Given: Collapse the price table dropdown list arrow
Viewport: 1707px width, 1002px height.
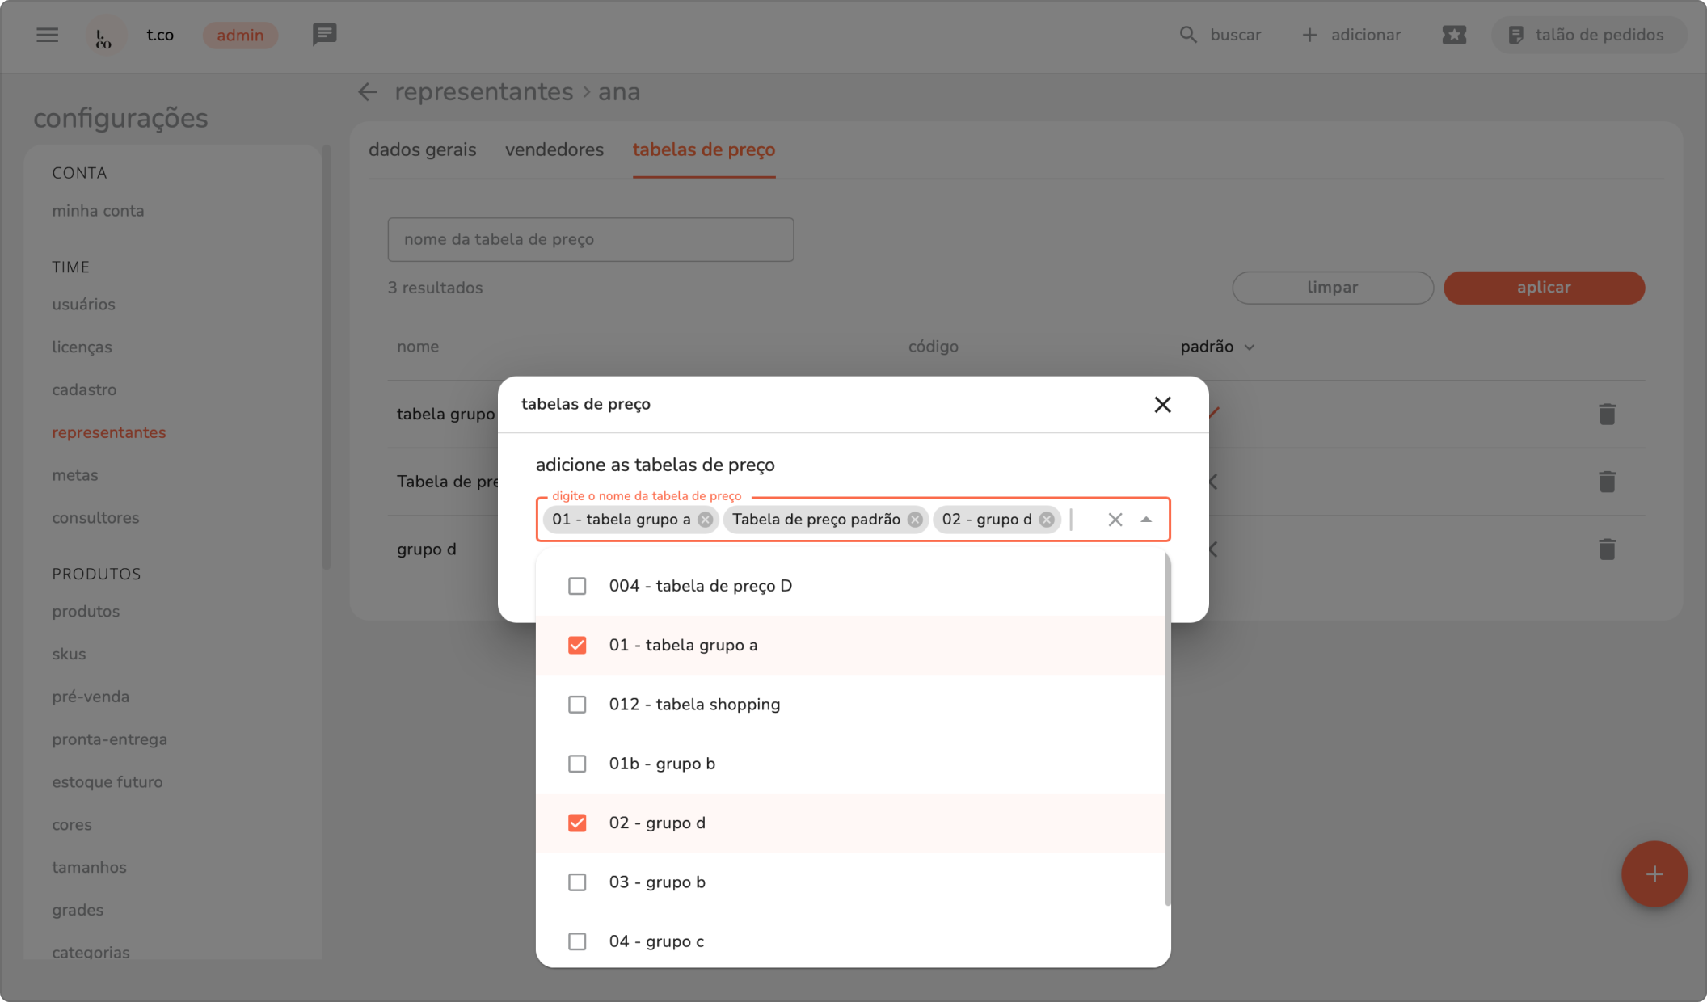Looking at the screenshot, I should pos(1145,520).
